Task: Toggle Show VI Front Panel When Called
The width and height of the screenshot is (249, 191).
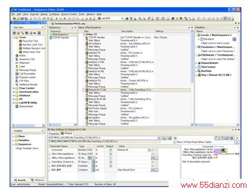Action: (175, 142)
